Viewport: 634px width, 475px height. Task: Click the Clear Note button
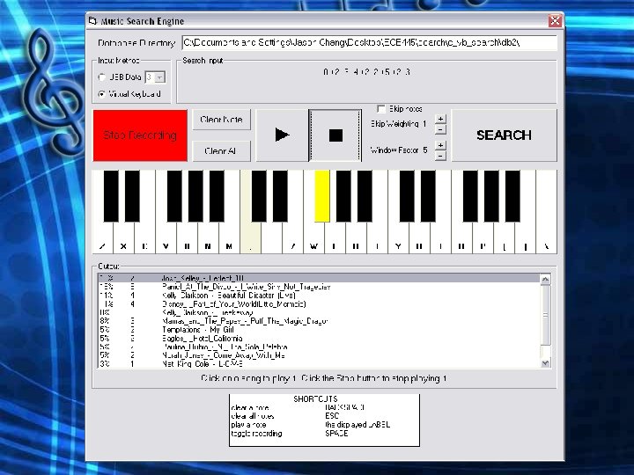point(221,120)
